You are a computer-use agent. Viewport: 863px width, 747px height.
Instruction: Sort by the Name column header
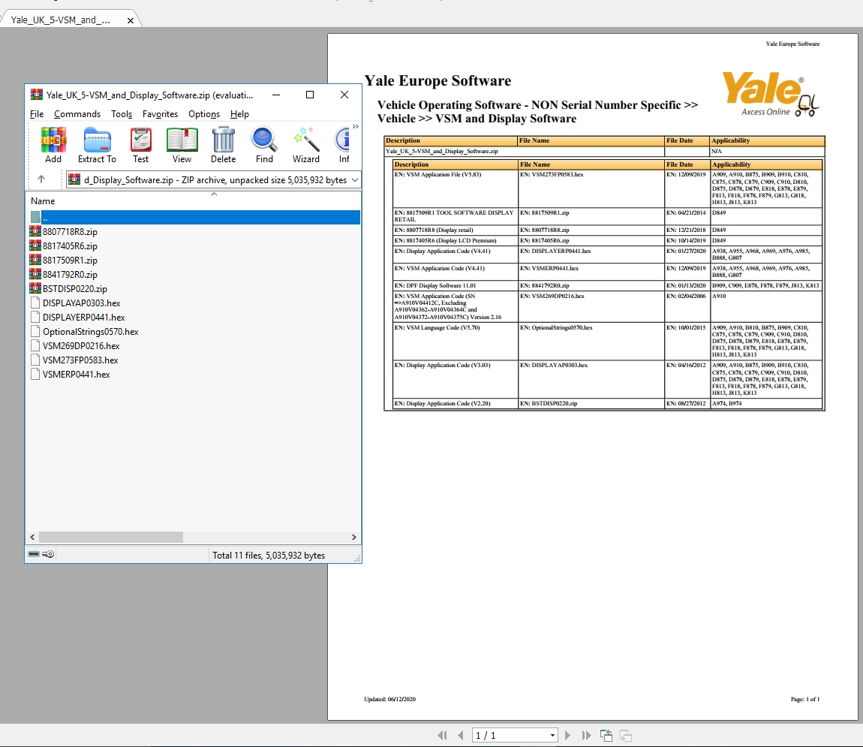[43, 201]
